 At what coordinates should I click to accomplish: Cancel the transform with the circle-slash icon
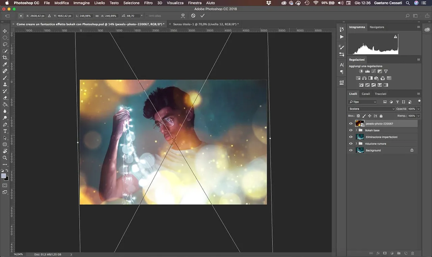pyautogui.click(x=193, y=16)
